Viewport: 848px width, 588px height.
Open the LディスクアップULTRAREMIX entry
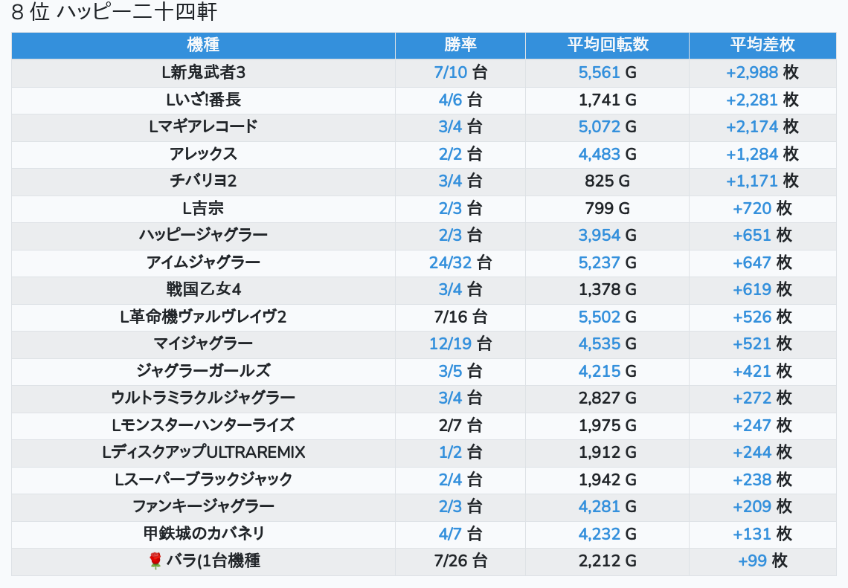click(203, 453)
